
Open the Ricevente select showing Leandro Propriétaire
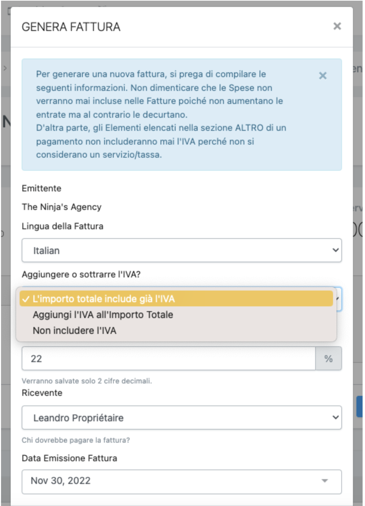click(x=181, y=418)
